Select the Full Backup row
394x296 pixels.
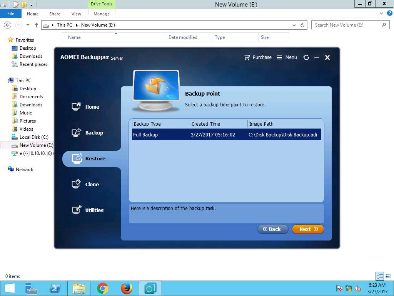[226, 135]
